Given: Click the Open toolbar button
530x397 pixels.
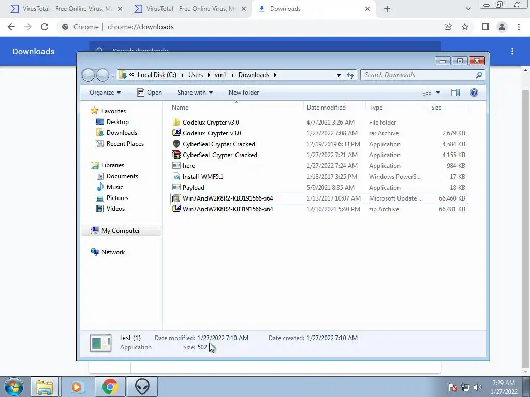Looking at the screenshot, I should coord(150,93).
